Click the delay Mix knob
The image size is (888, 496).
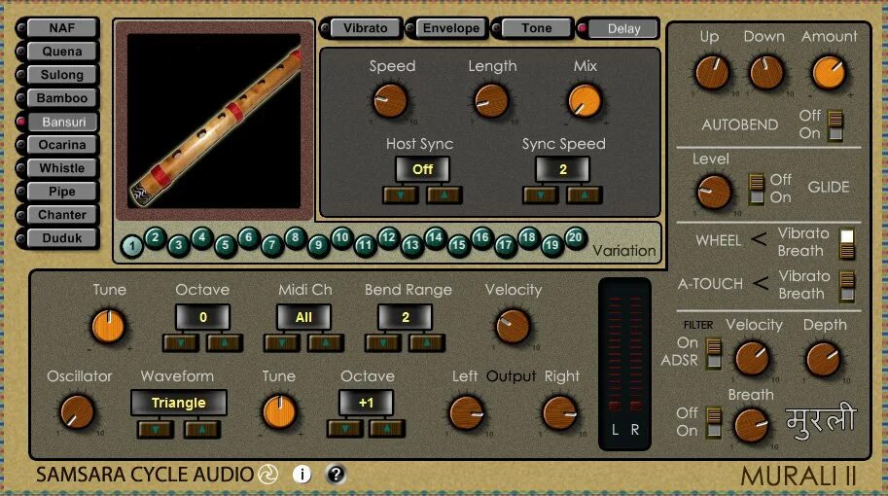[x=585, y=101]
